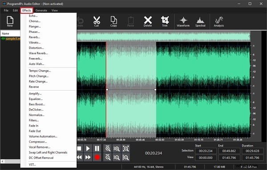The height and width of the screenshot is (170, 267).
Task: Switch to Waveform view icon
Action: click(183, 21)
